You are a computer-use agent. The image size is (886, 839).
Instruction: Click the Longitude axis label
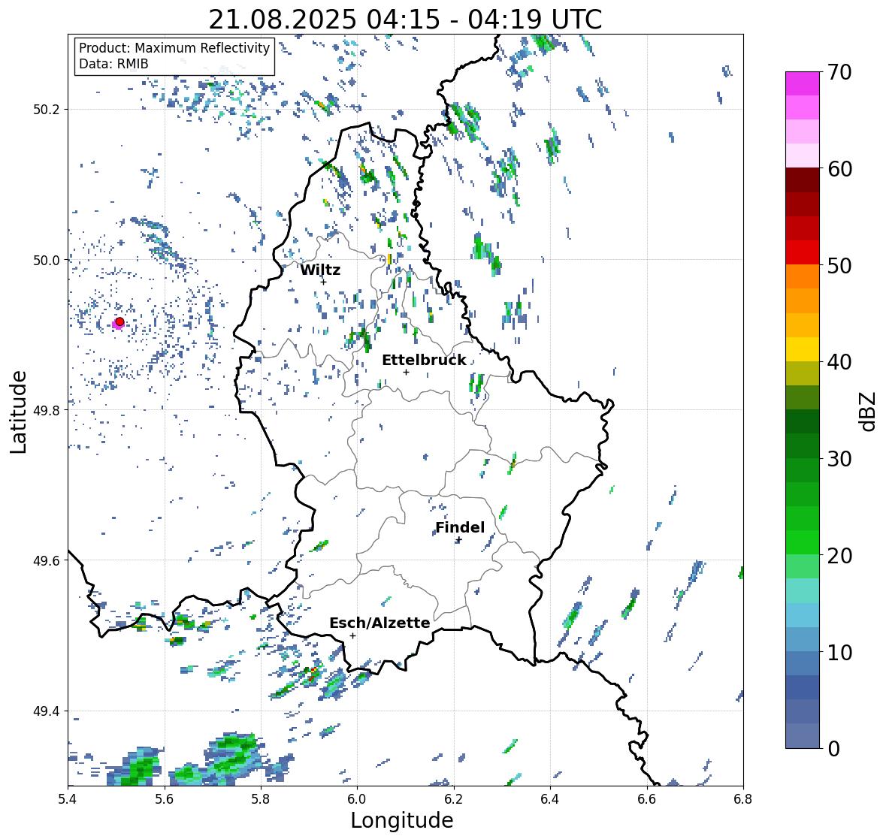(402, 820)
